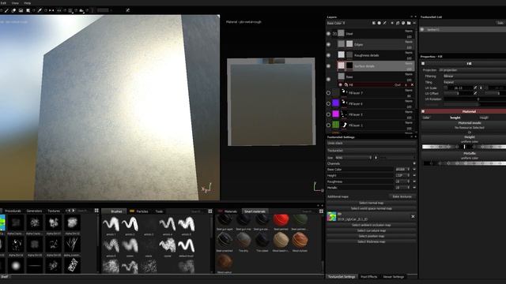This screenshot has width=506, height=284.
Task: Select the Projection tool in toolbar
Action: tap(21, 10)
